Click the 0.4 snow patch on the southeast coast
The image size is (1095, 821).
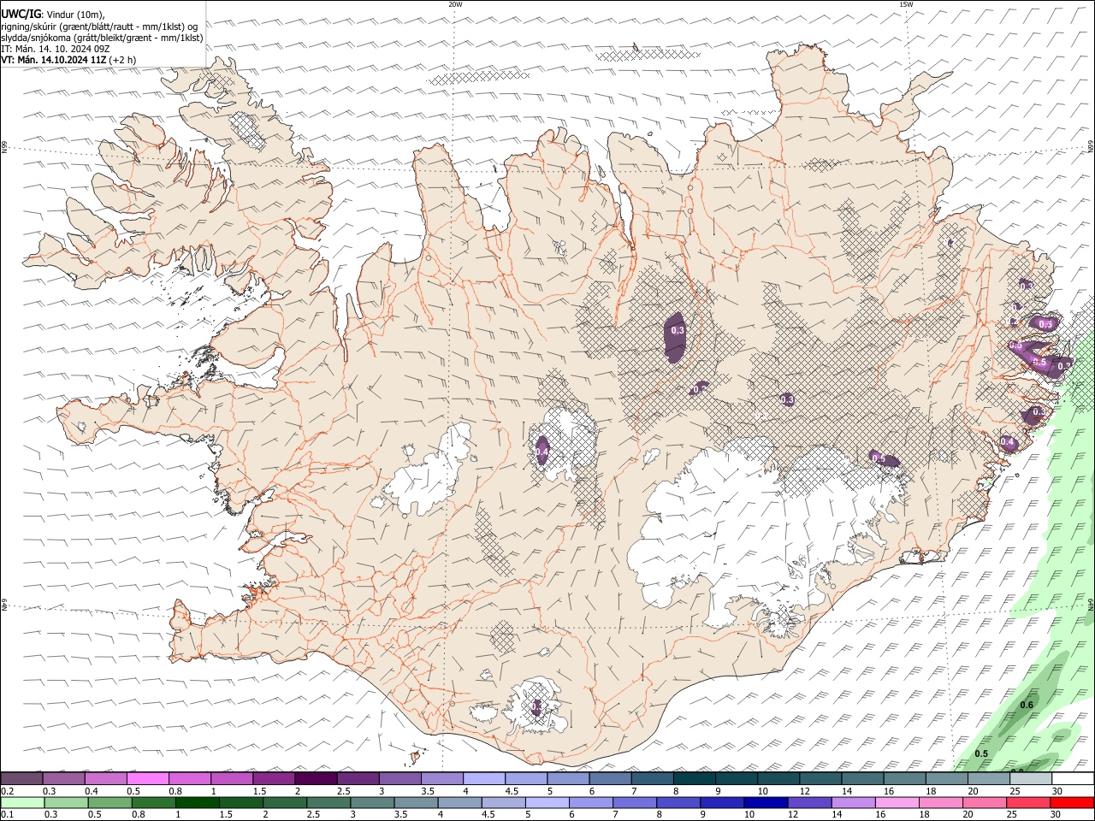click(x=1008, y=442)
